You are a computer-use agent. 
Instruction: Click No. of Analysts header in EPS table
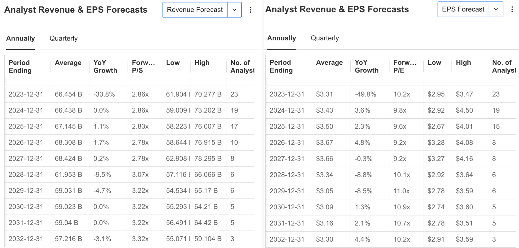[504, 66]
